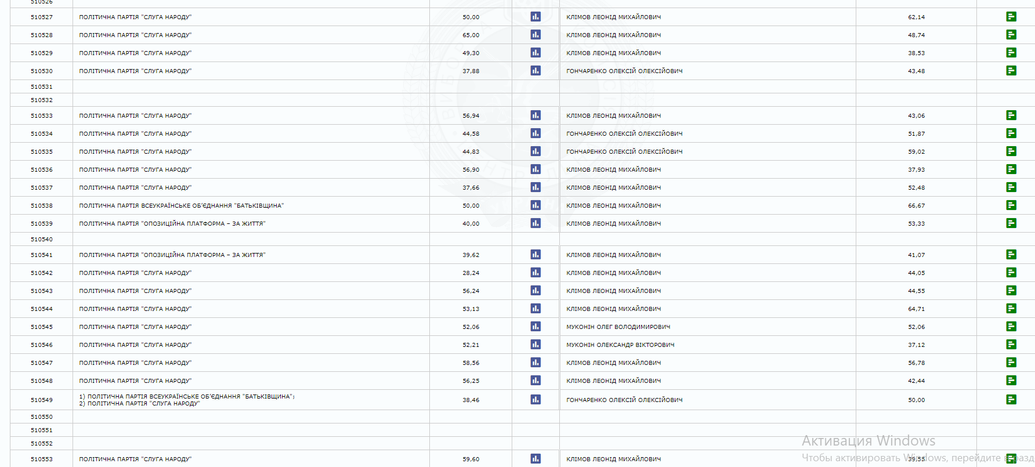Open green results icon for row 510541

(x=1011, y=255)
